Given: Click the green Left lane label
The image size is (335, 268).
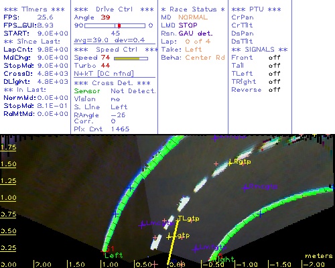Looking at the screenshot, I should pos(114,255).
